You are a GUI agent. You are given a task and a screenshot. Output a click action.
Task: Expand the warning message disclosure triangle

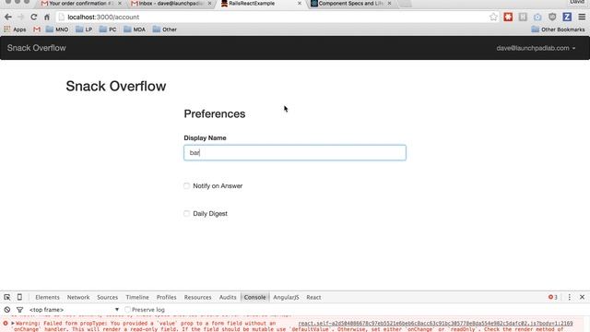(13, 324)
